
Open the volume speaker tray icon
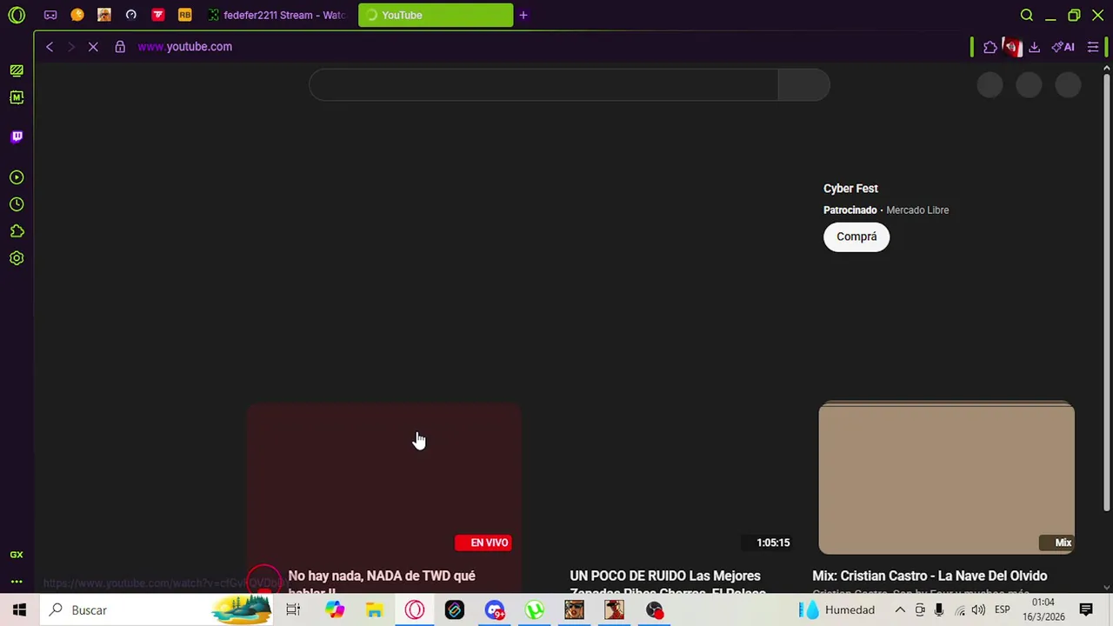(978, 610)
